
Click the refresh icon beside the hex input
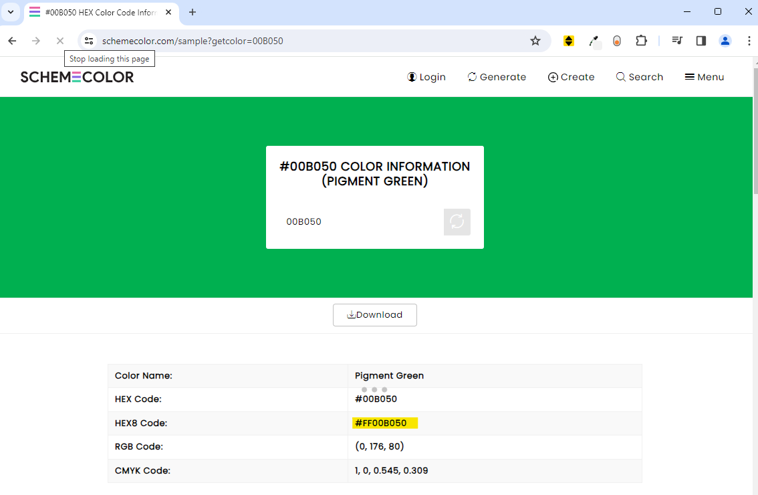click(457, 221)
